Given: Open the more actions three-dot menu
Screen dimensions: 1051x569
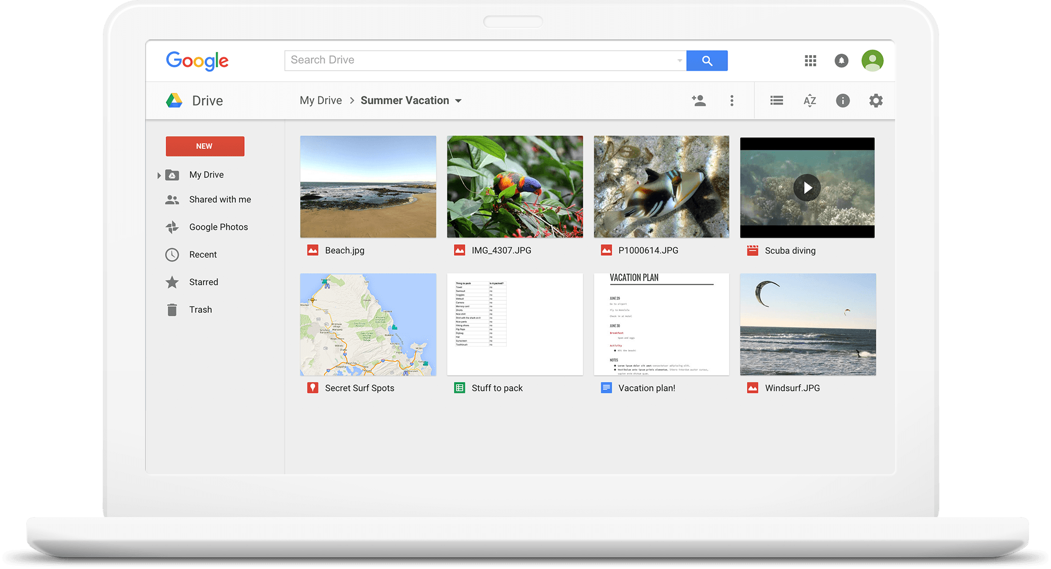Looking at the screenshot, I should [732, 100].
